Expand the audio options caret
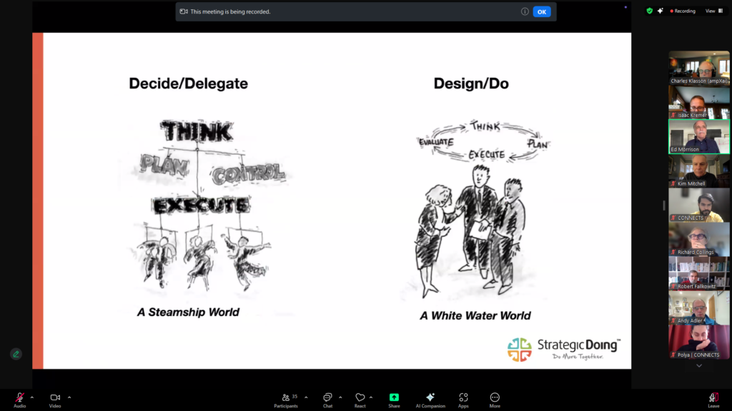Viewport: 732px width, 411px height. click(31, 397)
